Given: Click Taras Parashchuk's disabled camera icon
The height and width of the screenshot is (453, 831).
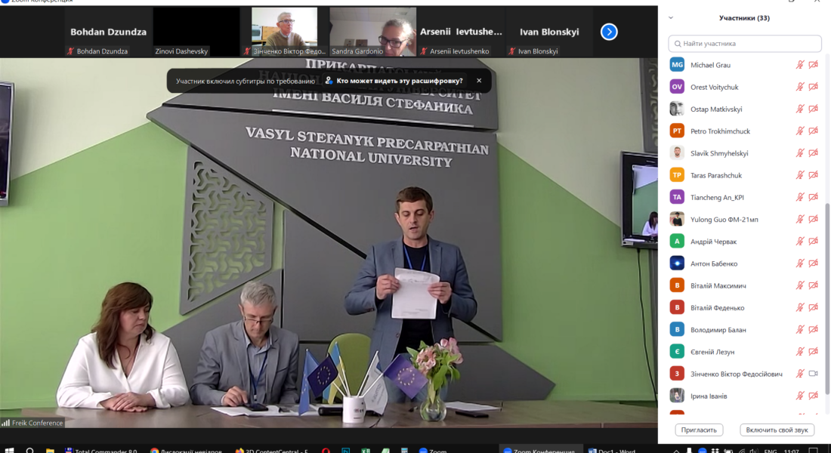Looking at the screenshot, I should pyautogui.click(x=814, y=175).
